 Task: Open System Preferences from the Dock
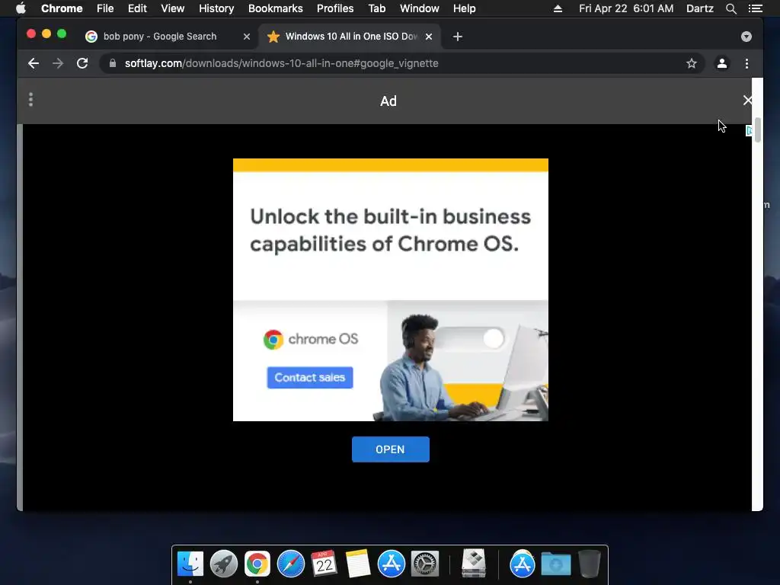pyautogui.click(x=424, y=564)
